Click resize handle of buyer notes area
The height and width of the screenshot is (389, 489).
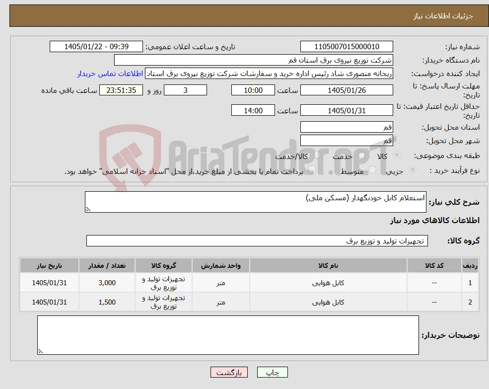pyautogui.click(x=40, y=351)
